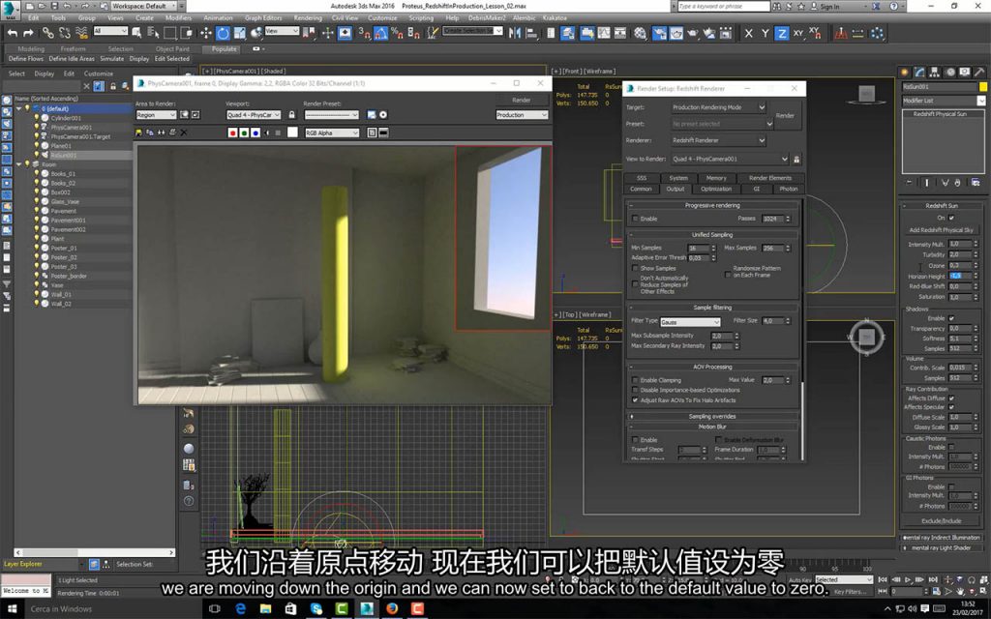Click the RsSun001 object color swatch
This screenshot has width=991, height=619.
pyautogui.click(x=983, y=86)
